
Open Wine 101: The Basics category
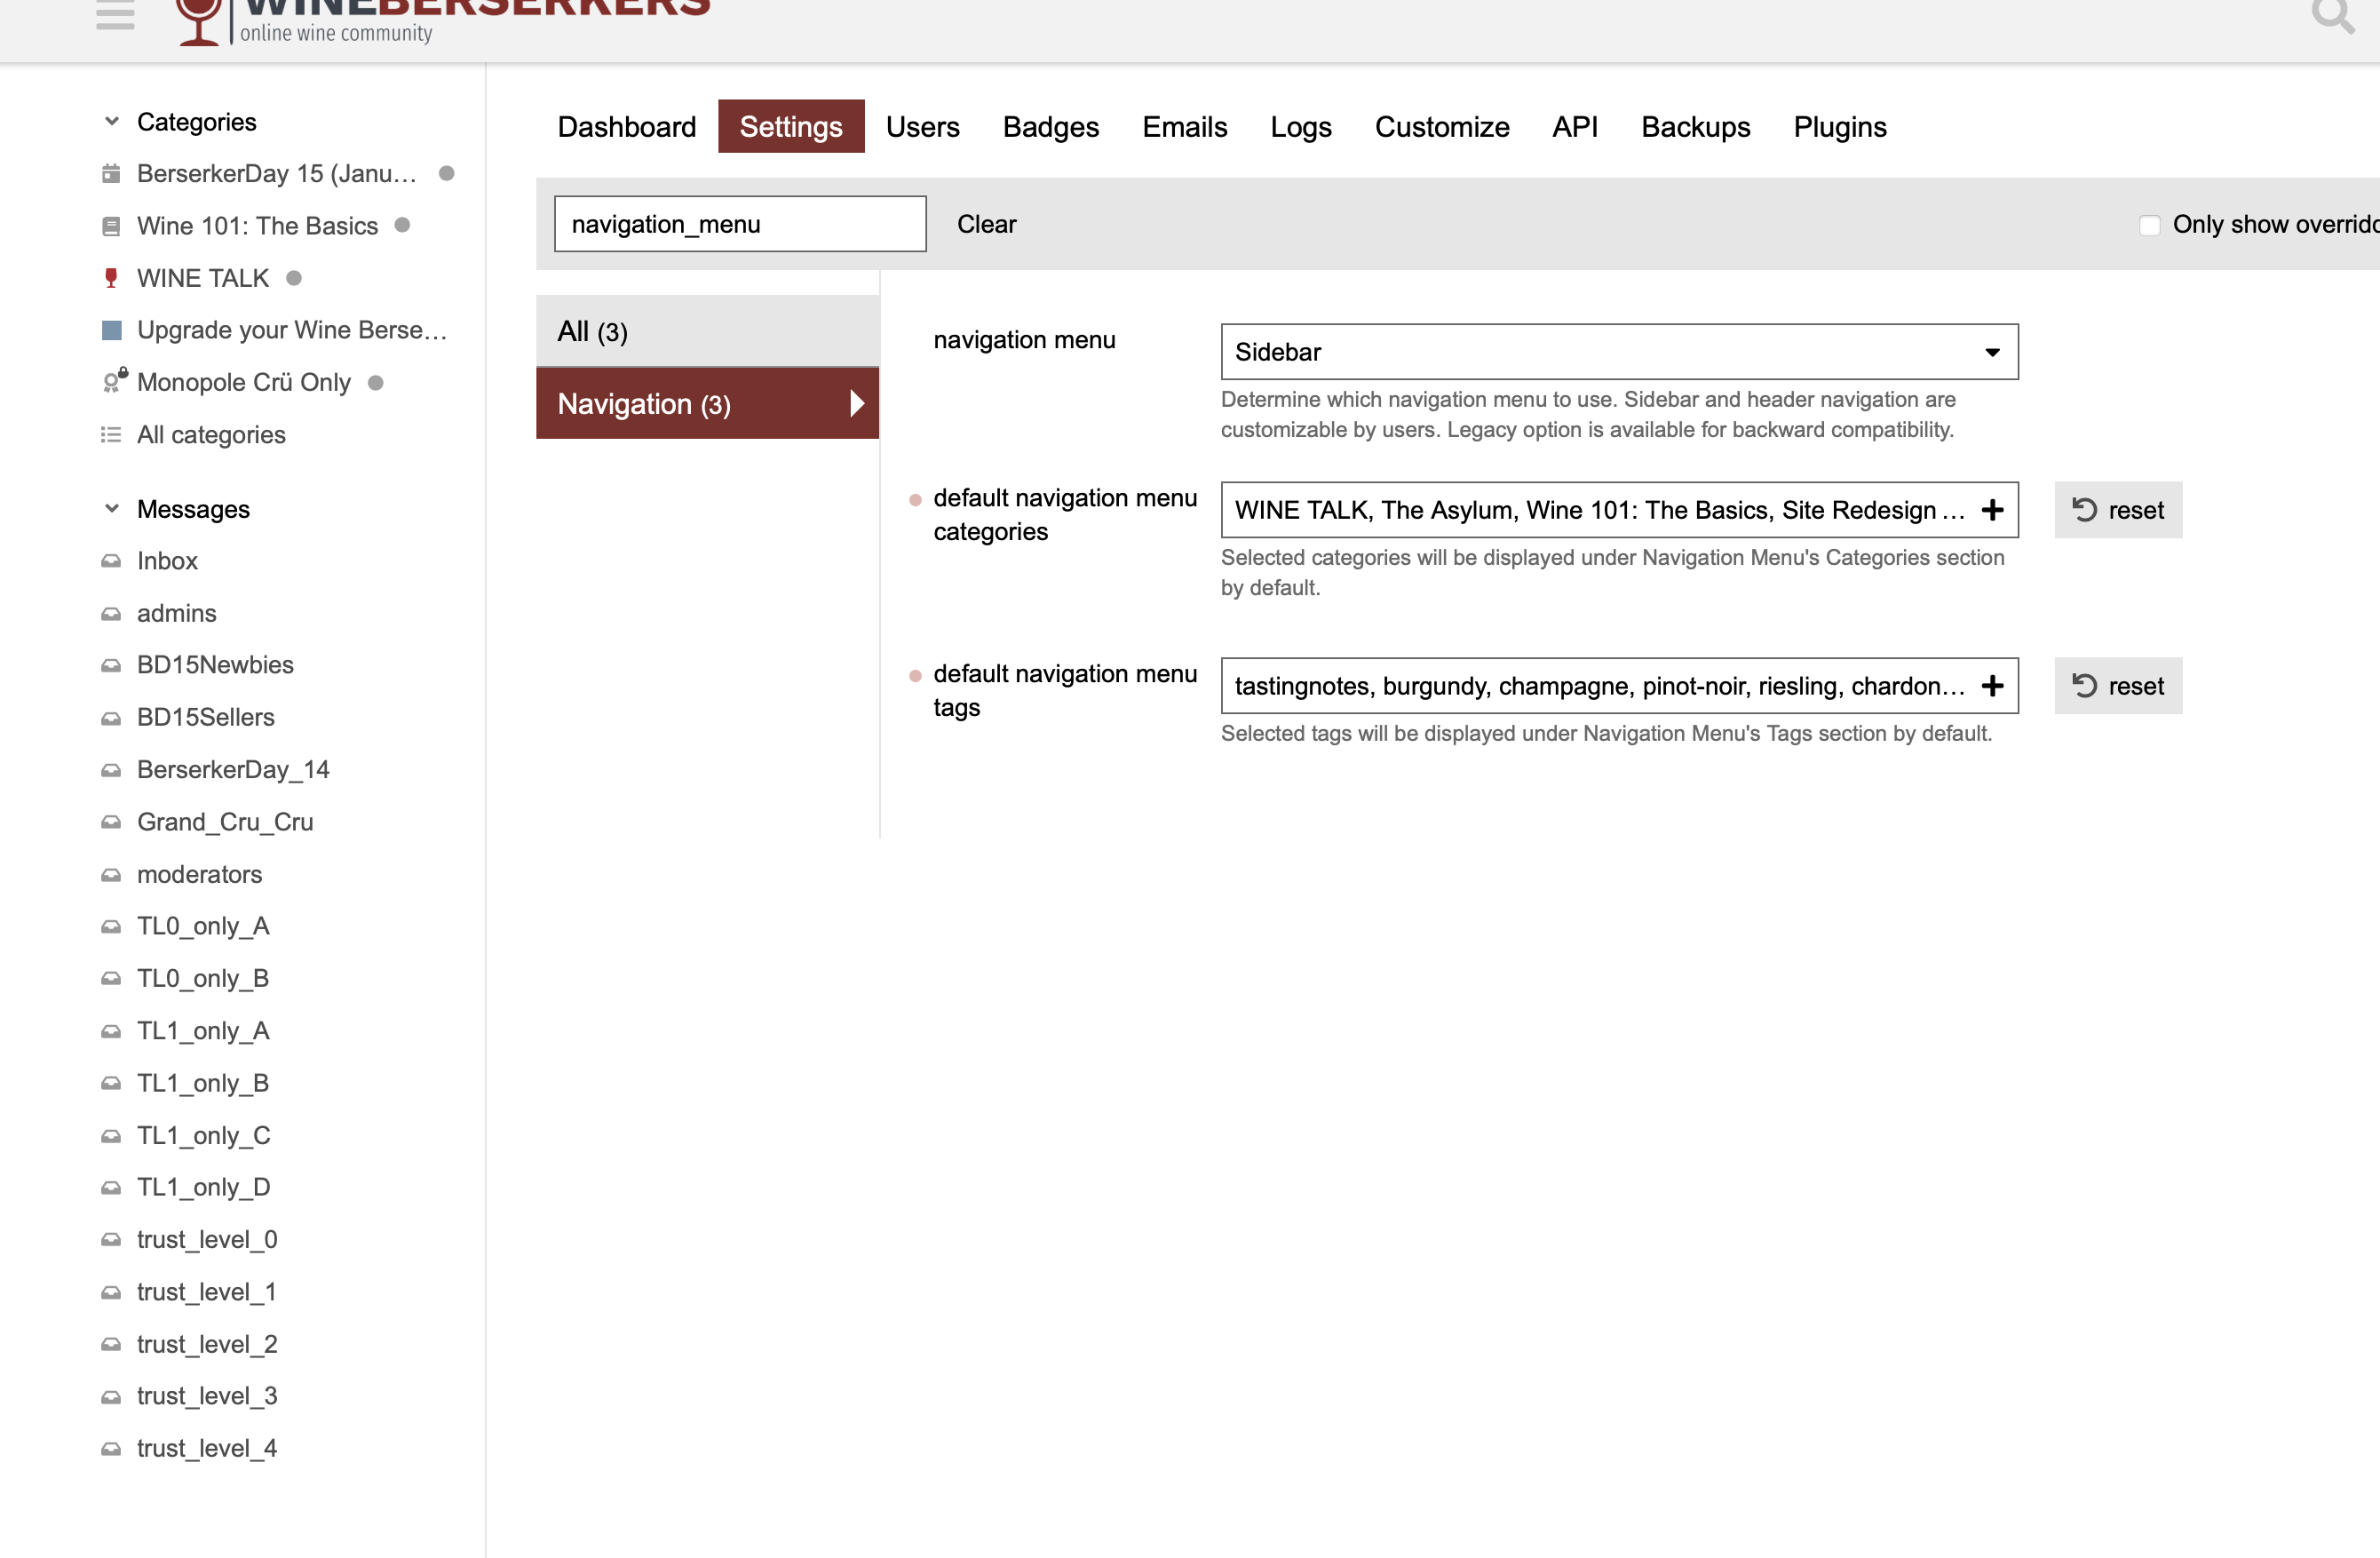point(257,226)
